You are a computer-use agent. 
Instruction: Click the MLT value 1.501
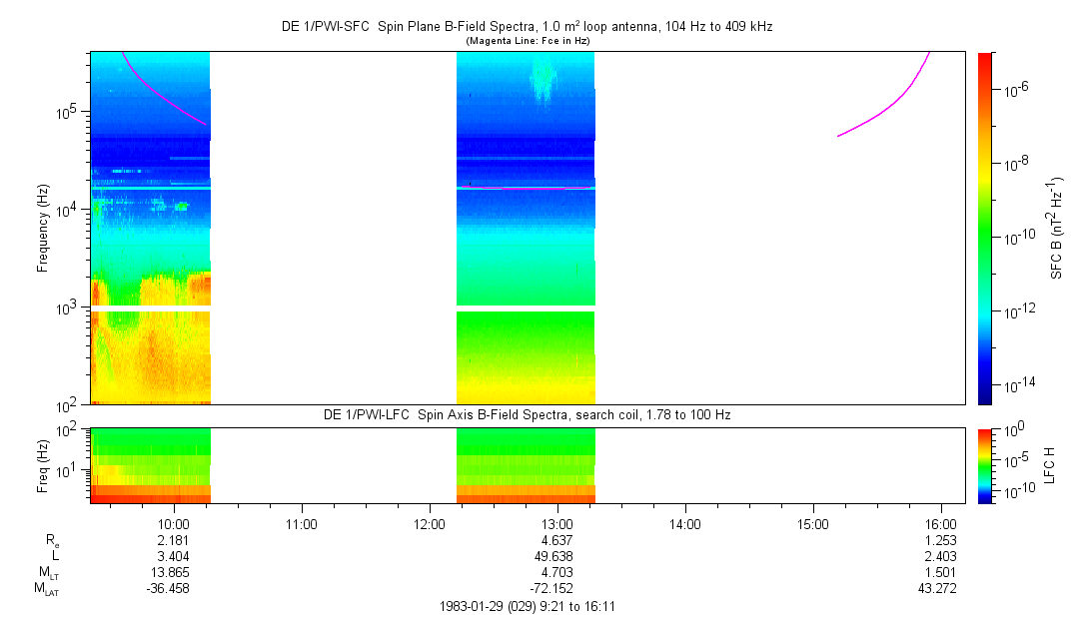pyautogui.click(x=940, y=572)
